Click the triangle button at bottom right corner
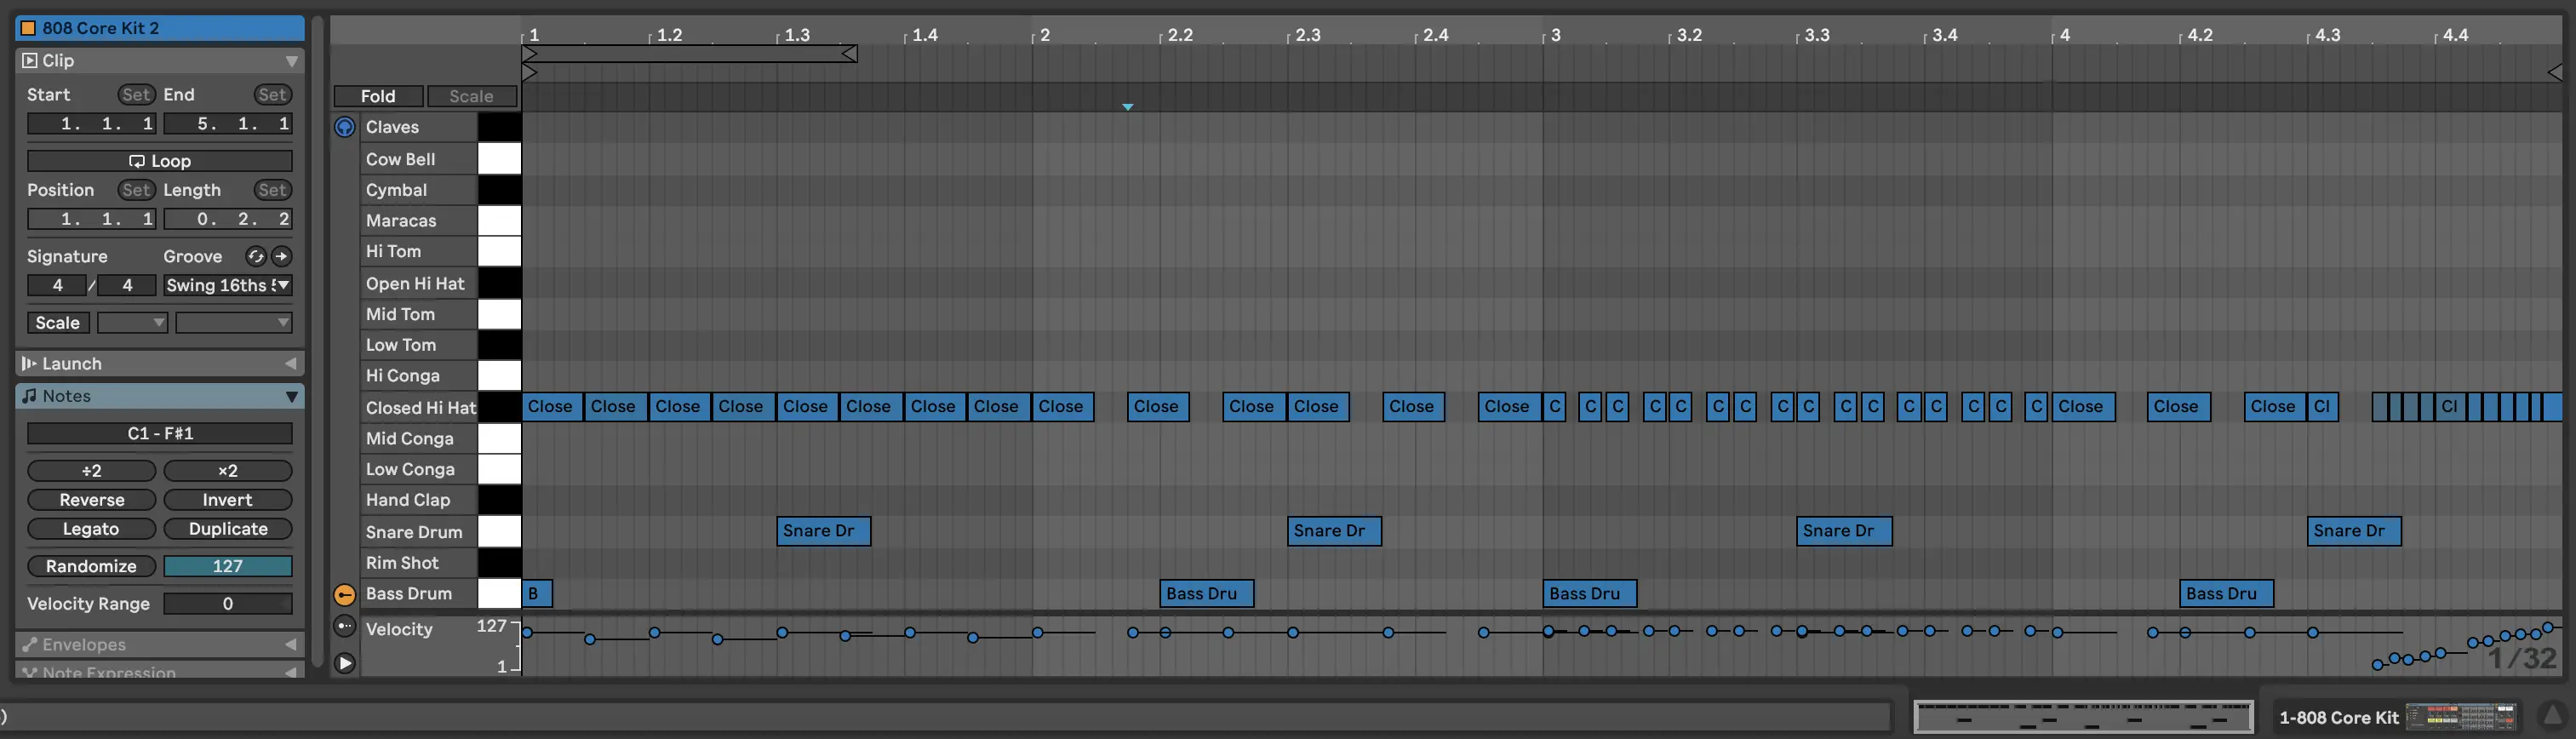 coord(2551,715)
